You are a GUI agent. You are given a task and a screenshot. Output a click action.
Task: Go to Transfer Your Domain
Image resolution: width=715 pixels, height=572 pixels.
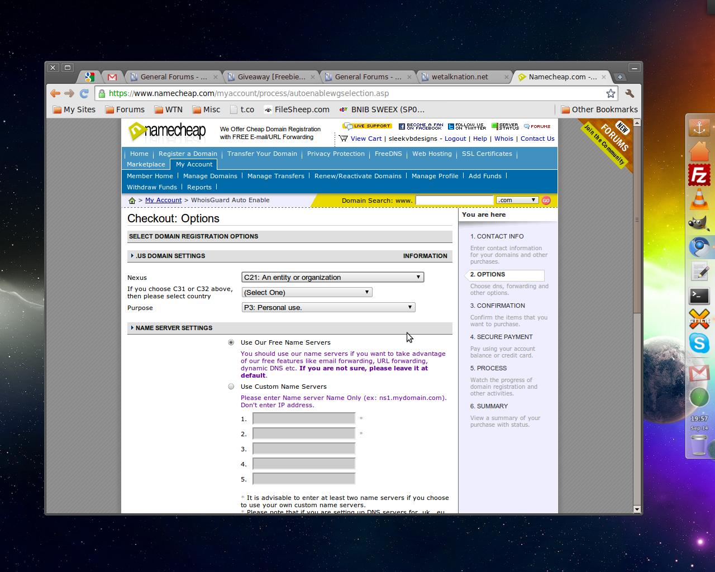(x=262, y=154)
